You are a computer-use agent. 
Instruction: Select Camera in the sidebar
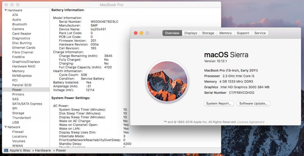coord(18,29)
